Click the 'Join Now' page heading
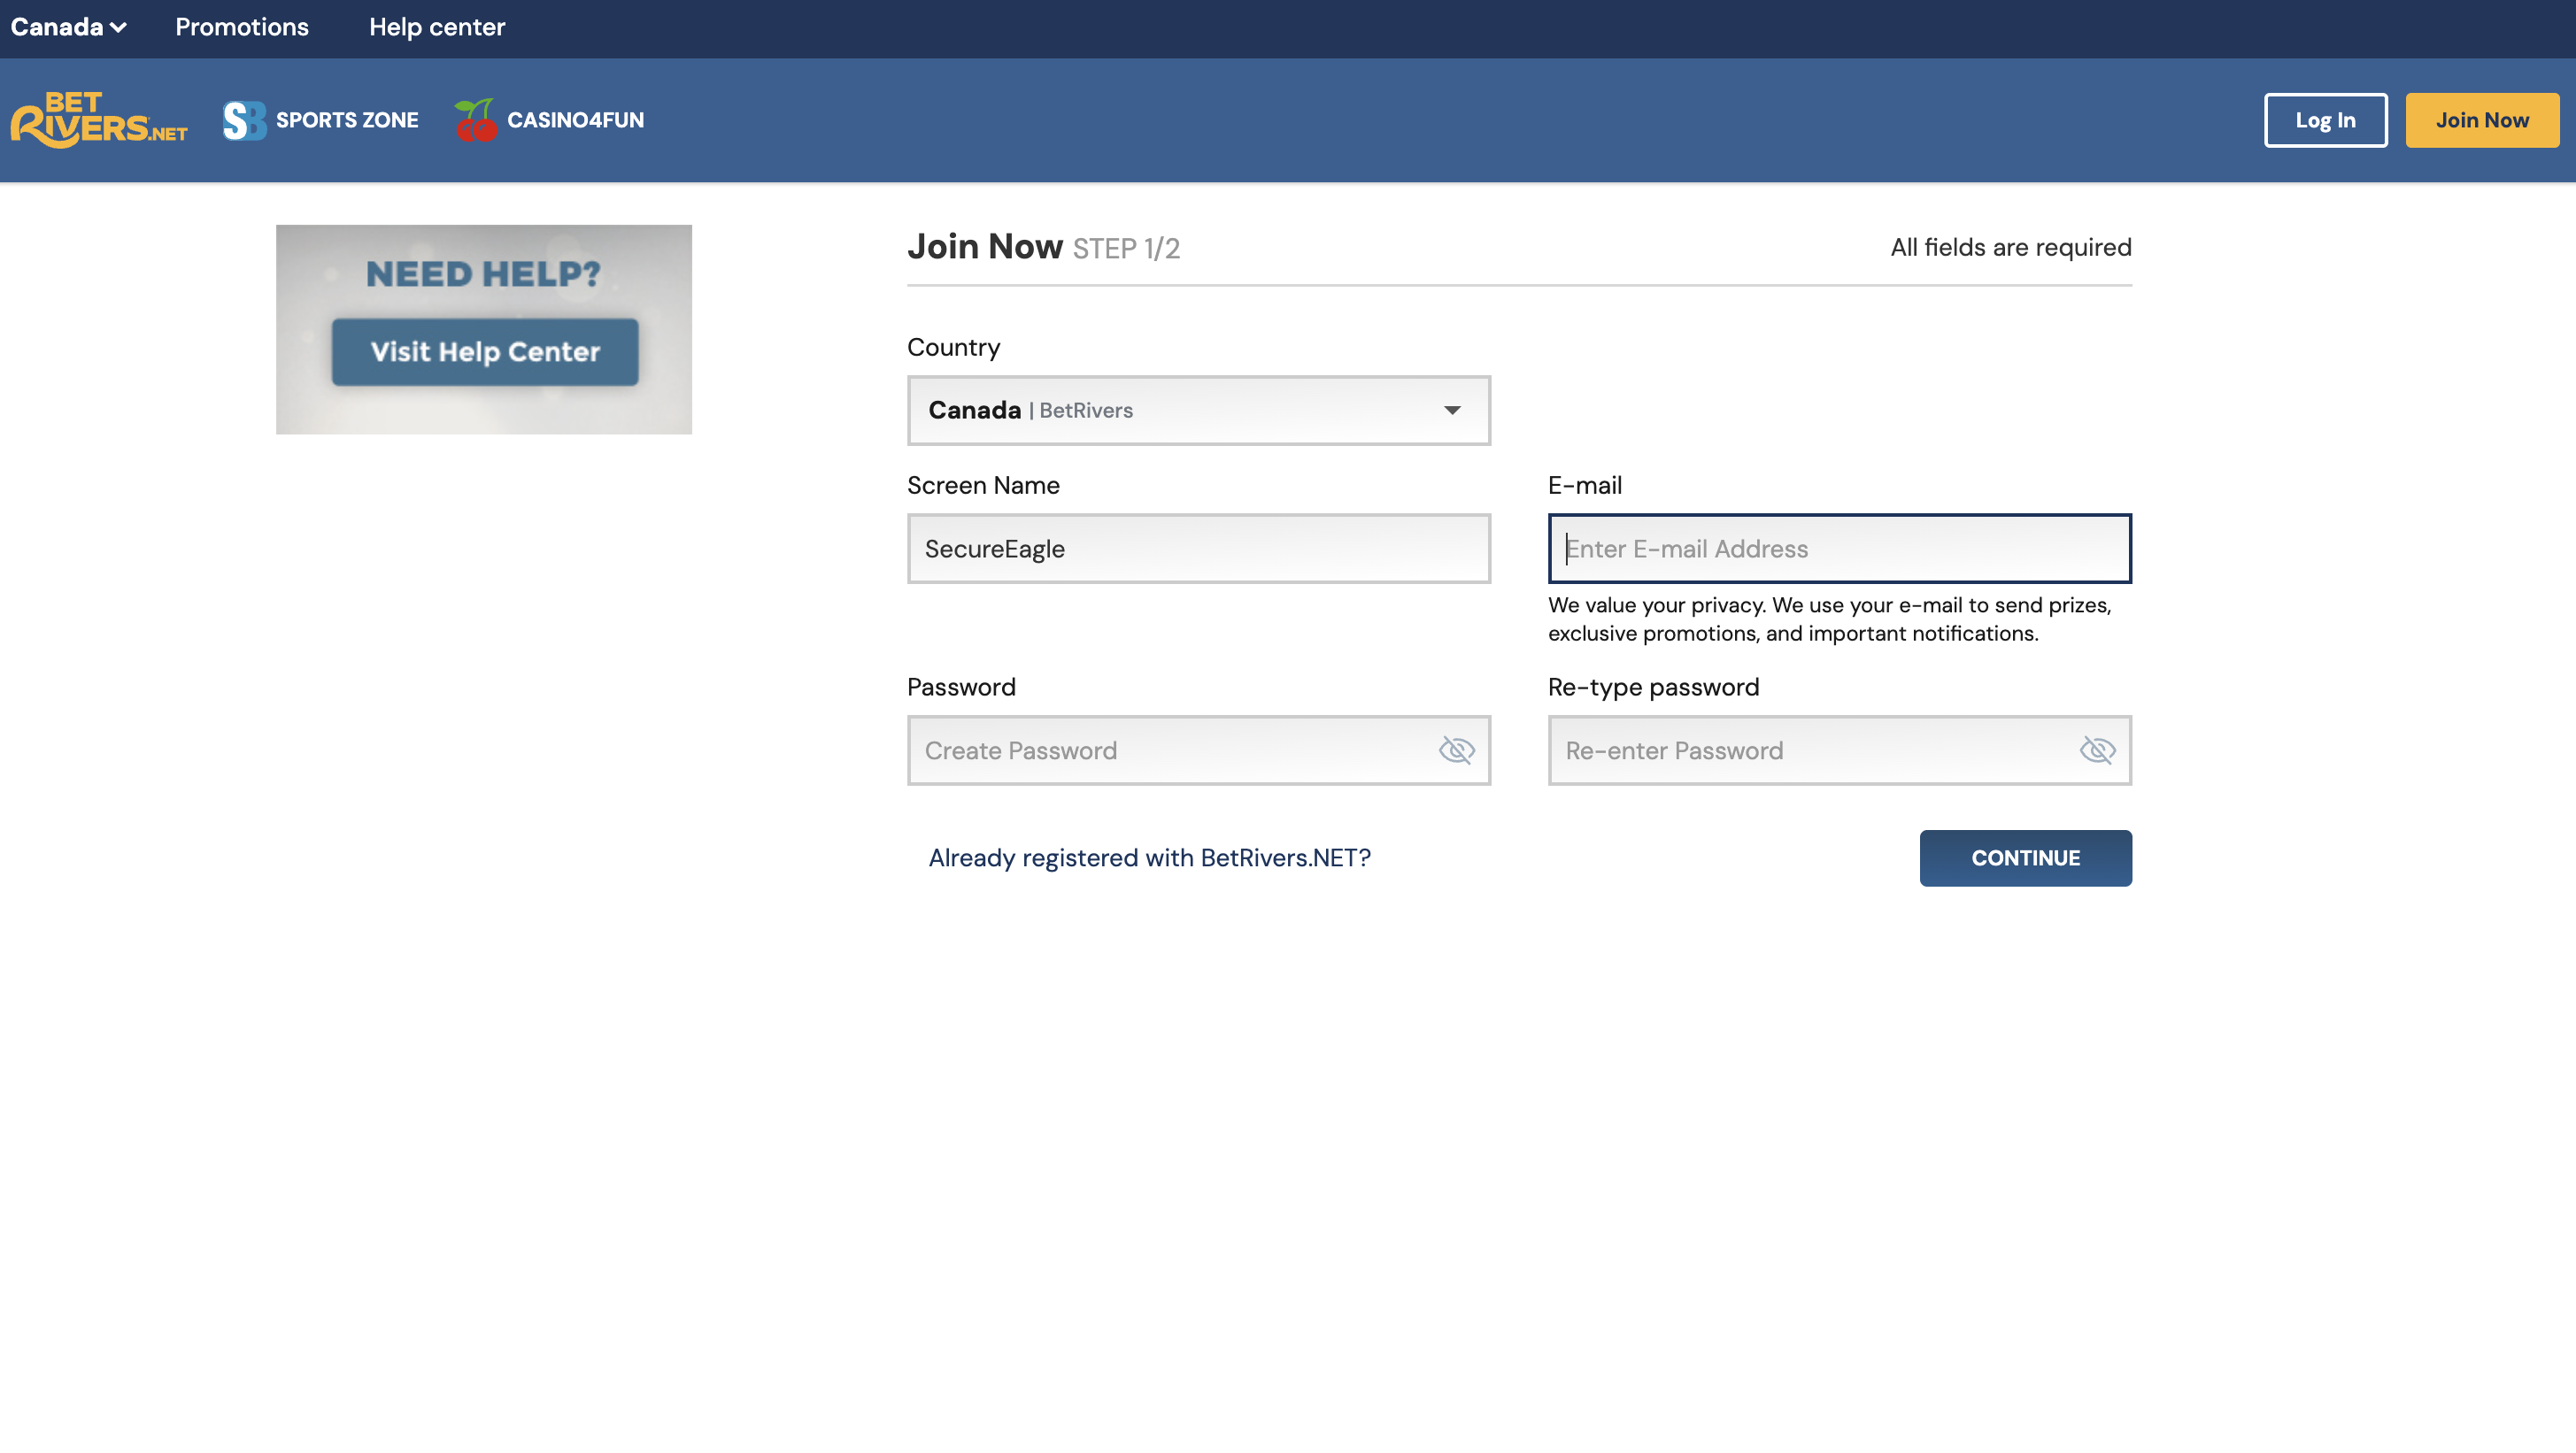Viewport: 2576px width, 1453px height. point(985,247)
